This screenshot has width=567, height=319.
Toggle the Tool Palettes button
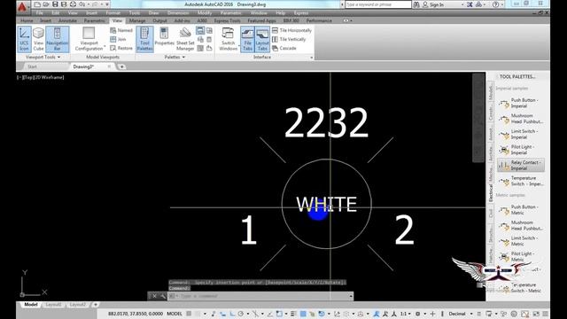[144, 39]
